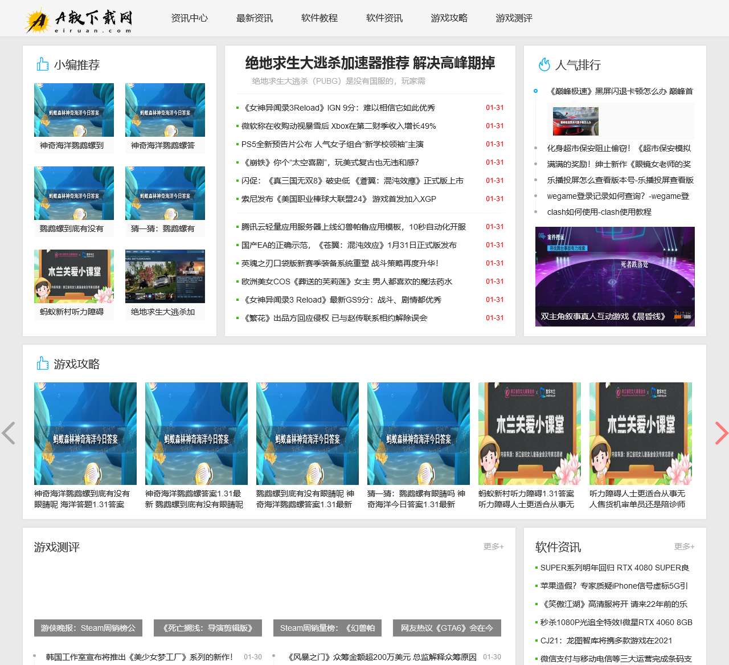The image size is (729, 665).
Task: Click the flame icon beside 人气排行
Action: pyautogui.click(x=543, y=65)
